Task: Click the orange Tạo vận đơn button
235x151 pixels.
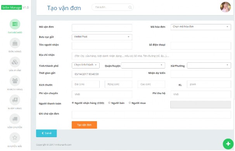Action: click(x=85, y=125)
